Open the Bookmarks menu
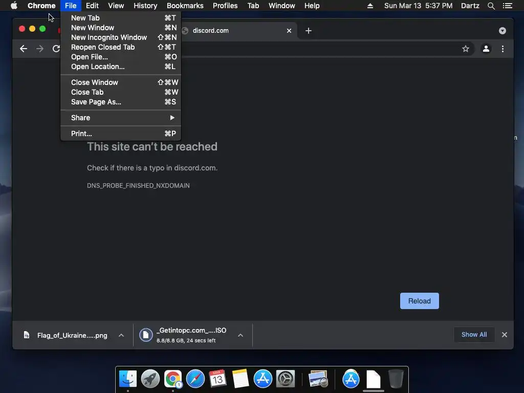Image resolution: width=524 pixels, height=393 pixels. click(185, 6)
